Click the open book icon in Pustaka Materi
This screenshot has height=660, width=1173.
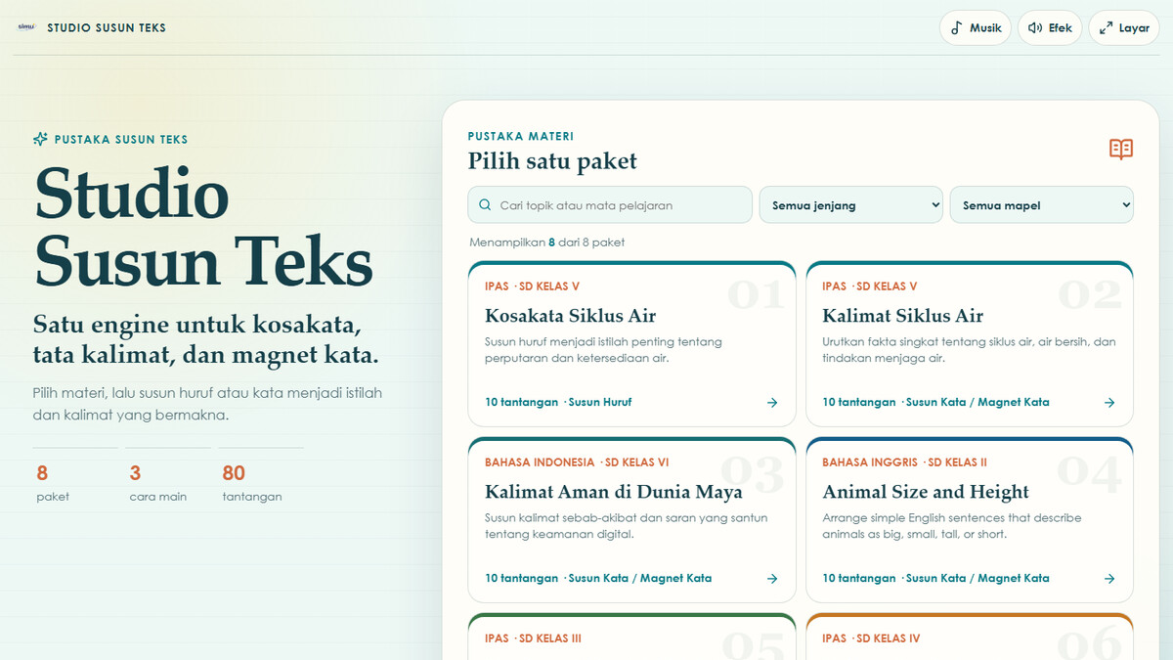click(1121, 149)
